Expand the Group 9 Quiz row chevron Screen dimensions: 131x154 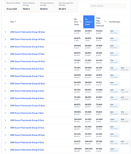coord(5,47)
